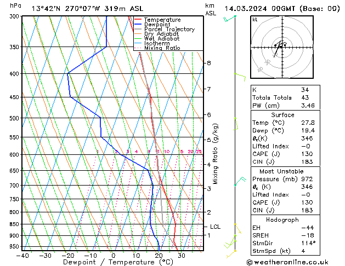The image size is (345, 266).
Task: Click the Most Unstable CIN value 183
Action: pyautogui.click(x=307, y=210)
